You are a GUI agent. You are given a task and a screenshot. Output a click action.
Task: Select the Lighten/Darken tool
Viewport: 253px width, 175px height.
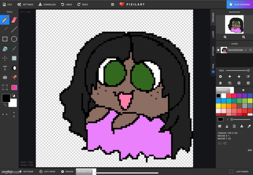click(x=14, y=68)
